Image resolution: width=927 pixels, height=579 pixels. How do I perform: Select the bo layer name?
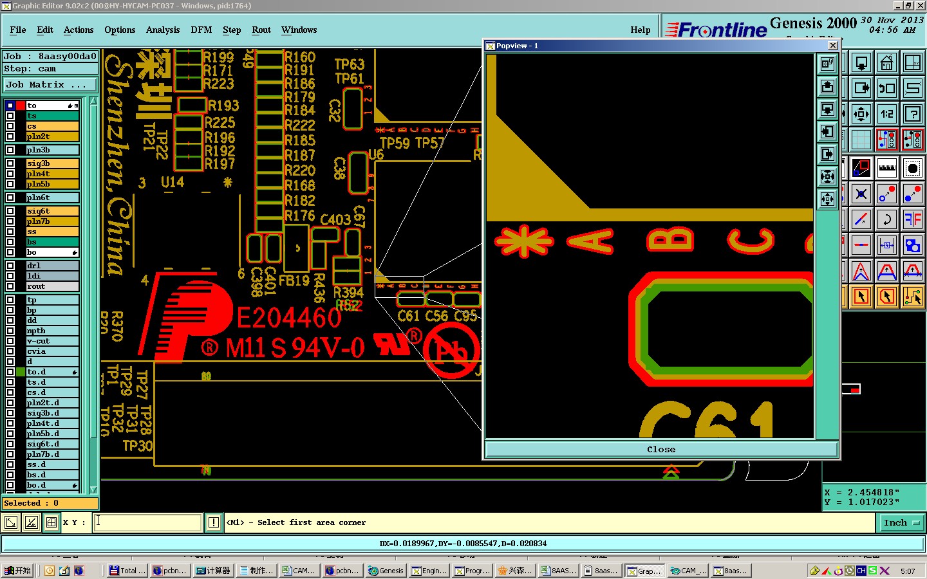coord(52,252)
